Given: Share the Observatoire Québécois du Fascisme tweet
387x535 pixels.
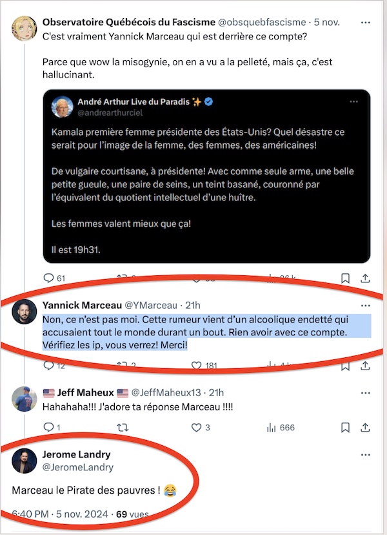Looking at the screenshot, I should click(x=366, y=278).
